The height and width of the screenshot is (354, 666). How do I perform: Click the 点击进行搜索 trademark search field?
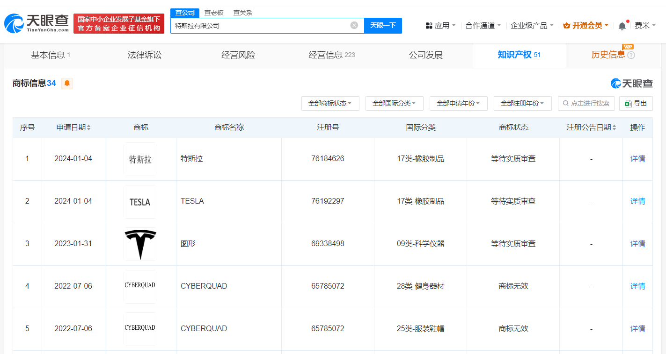coord(586,103)
